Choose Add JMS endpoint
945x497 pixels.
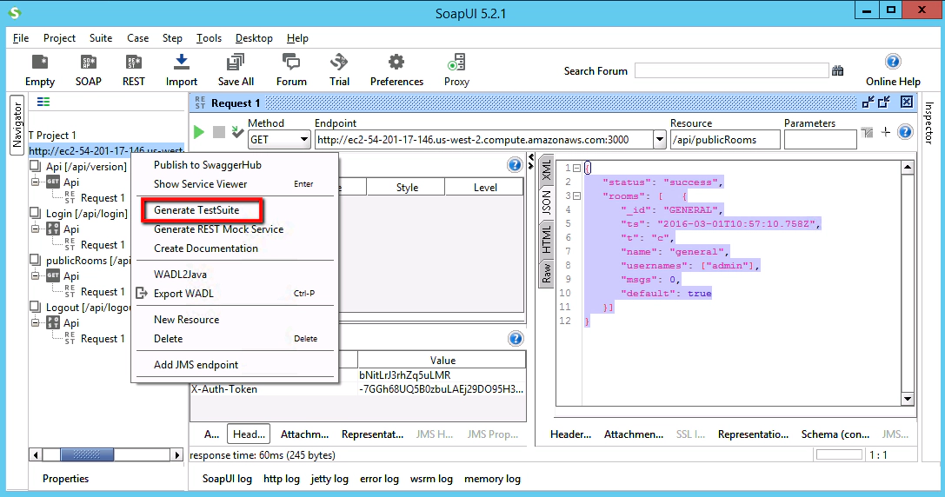click(196, 365)
